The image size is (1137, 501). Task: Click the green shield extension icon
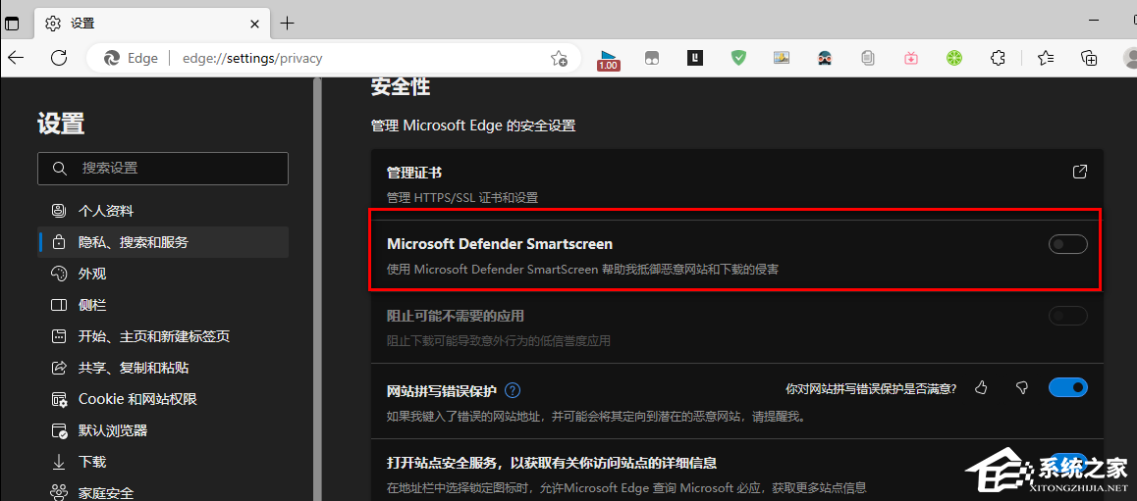[x=738, y=58]
